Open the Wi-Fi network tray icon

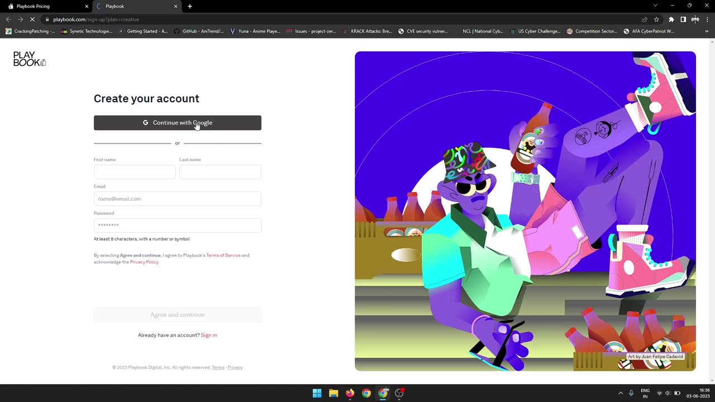[659, 393]
